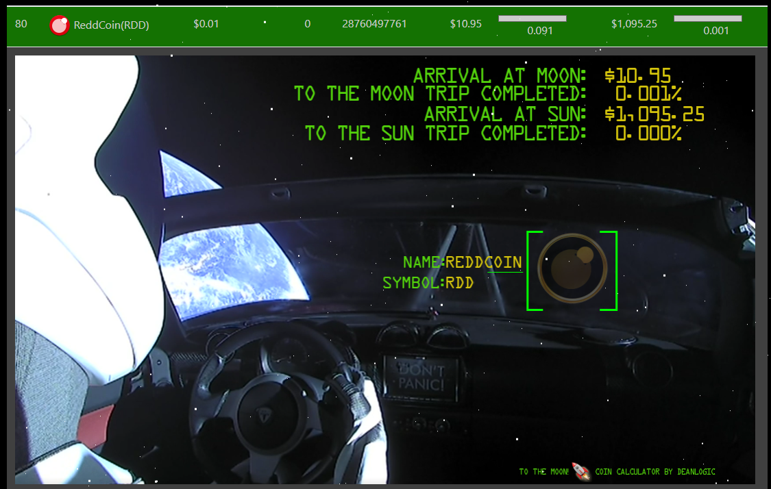Click TO THE MOON TRIP COMPLETED label
The width and height of the screenshot is (771, 489).
pos(440,93)
